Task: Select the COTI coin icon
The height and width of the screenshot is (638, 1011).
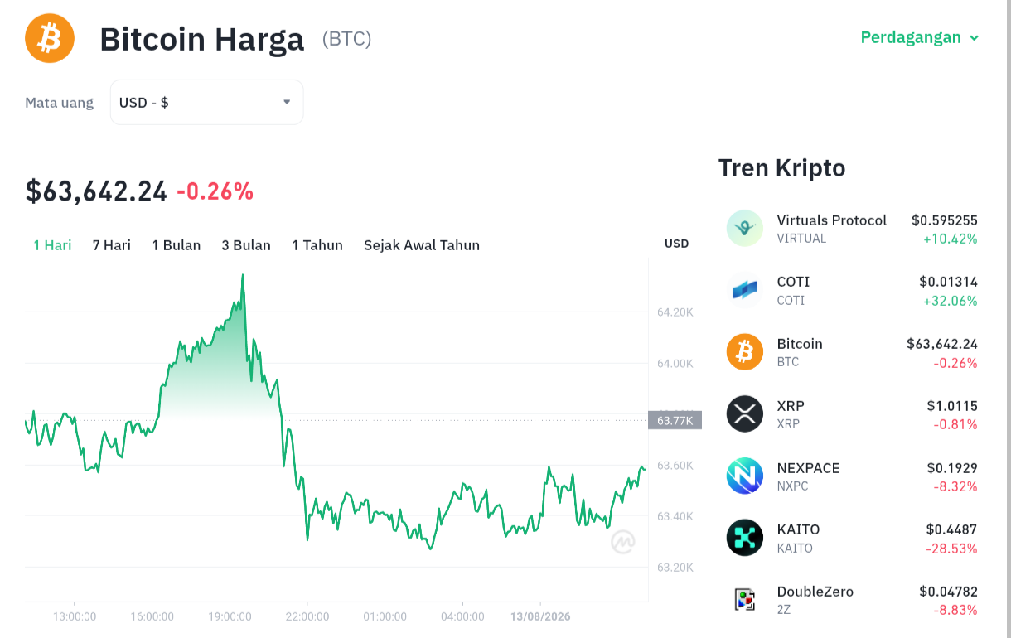Action: [x=744, y=290]
